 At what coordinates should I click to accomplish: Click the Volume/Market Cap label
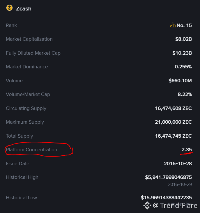pos(28,94)
